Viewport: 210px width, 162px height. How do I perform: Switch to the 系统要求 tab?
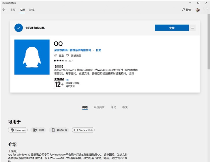(99, 107)
